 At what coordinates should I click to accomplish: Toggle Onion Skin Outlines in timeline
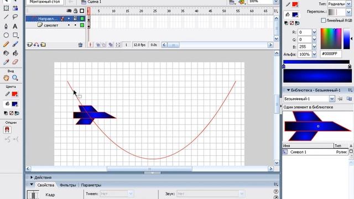click(103, 45)
